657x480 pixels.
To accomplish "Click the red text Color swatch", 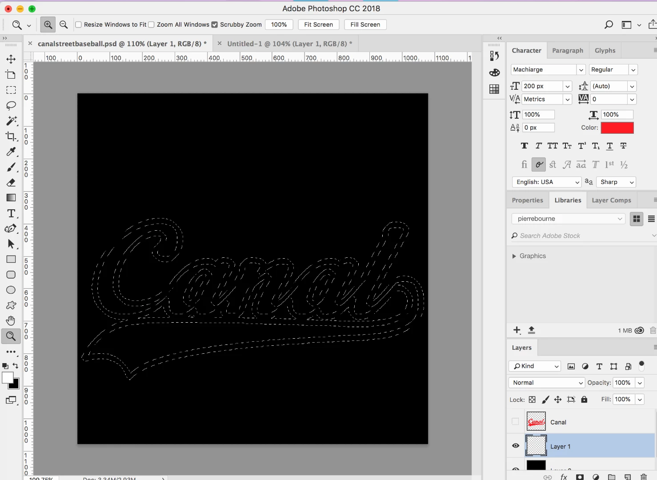I will tap(617, 128).
